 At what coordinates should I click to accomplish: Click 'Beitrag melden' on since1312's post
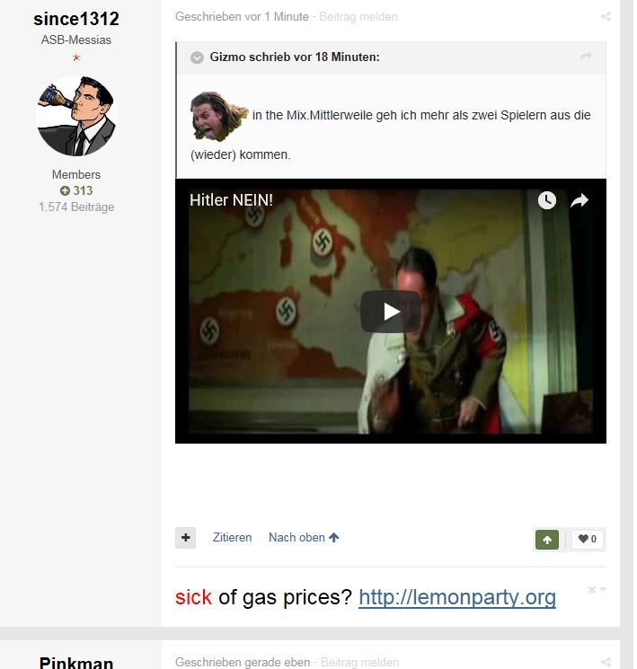358,17
